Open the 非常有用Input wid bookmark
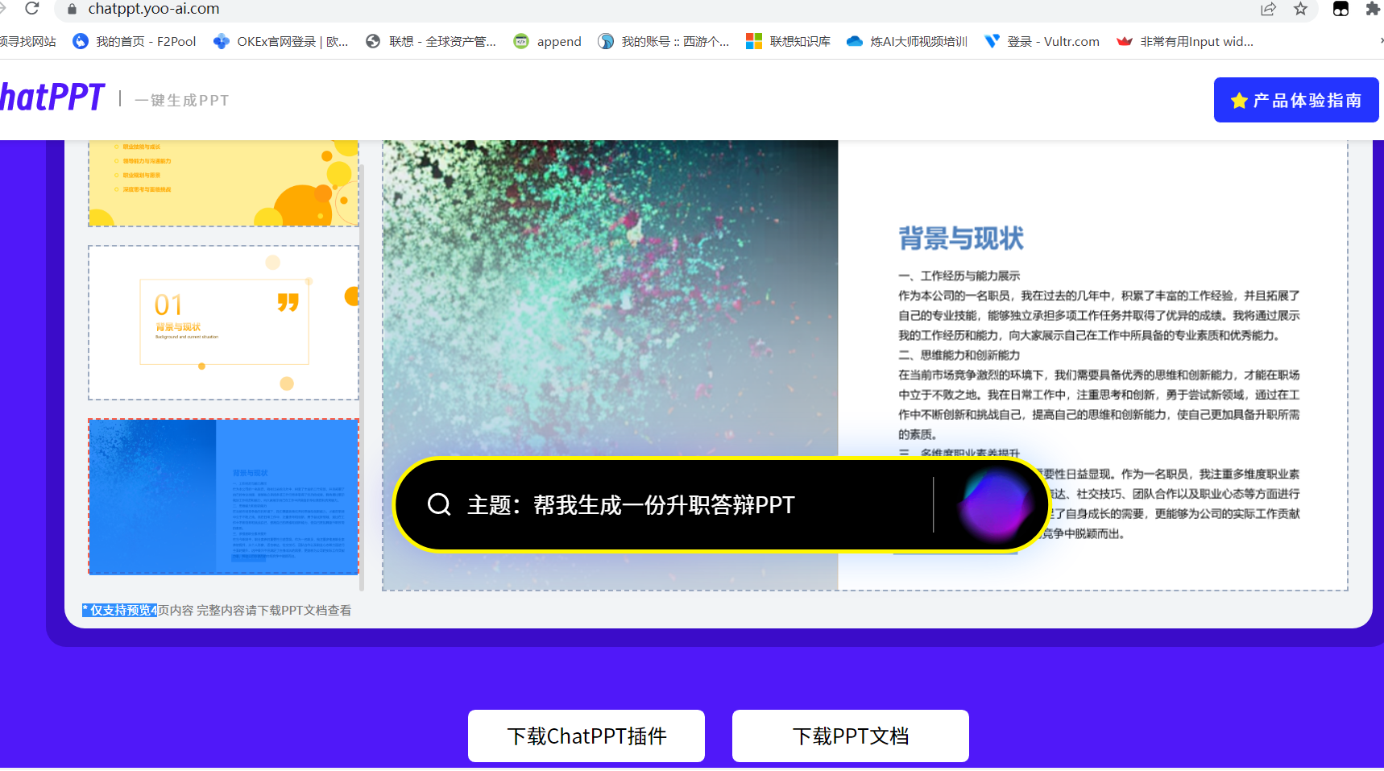Screen dimensions: 1384x771 click(x=1185, y=41)
